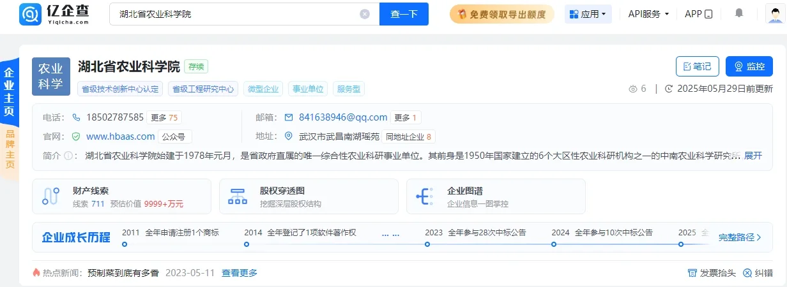787x287 pixels.
Task: Click the 存续 status tag
Action: [196, 66]
